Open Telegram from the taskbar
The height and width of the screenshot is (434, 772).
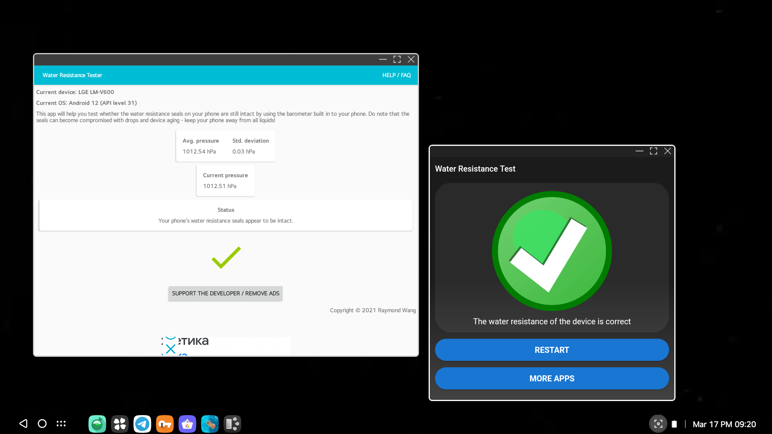click(x=142, y=424)
